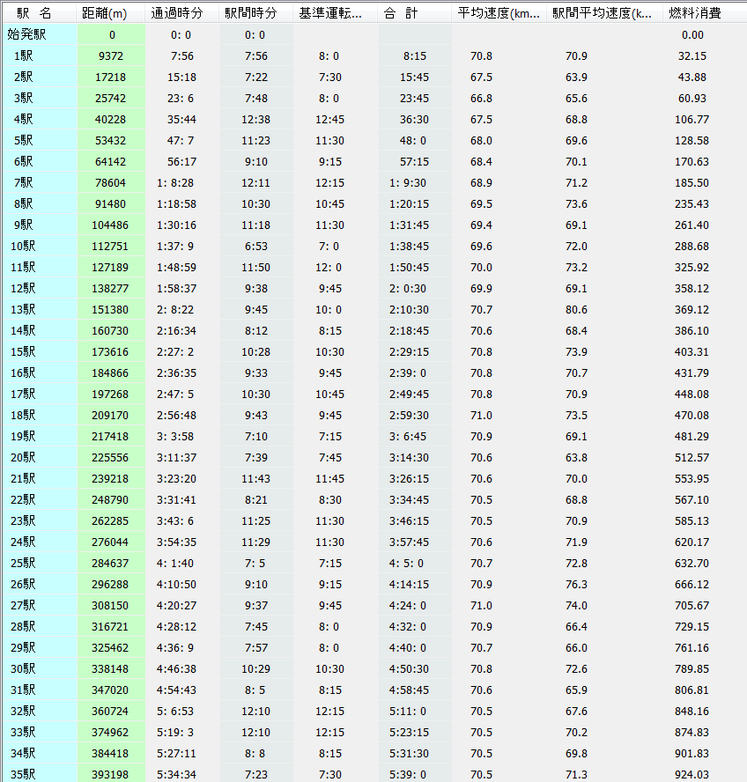This screenshot has width=747, height=782.
Task: Click distance value 197268
Action: point(110,394)
